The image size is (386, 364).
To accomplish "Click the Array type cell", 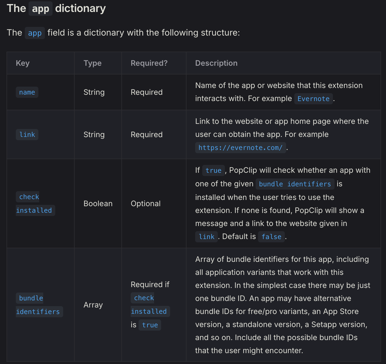I will point(93,305).
